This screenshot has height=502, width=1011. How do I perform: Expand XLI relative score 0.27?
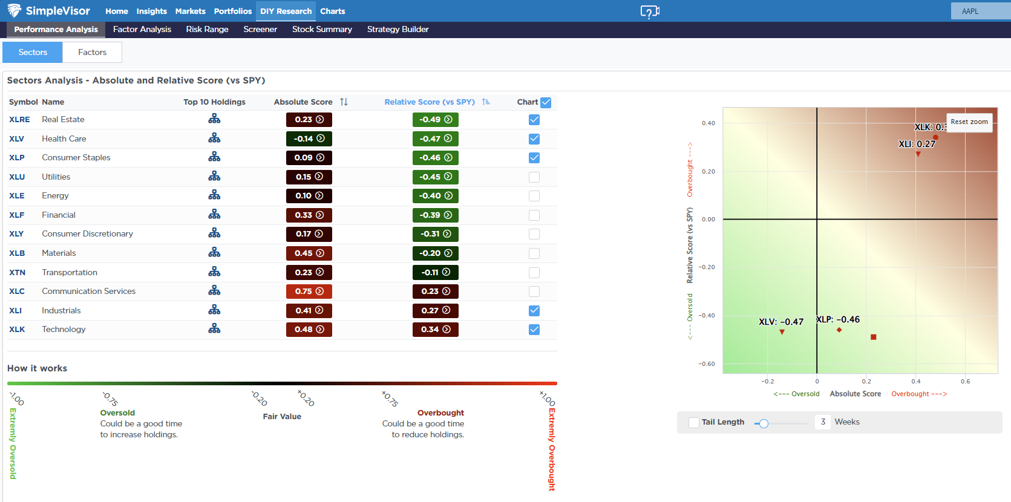pos(436,310)
